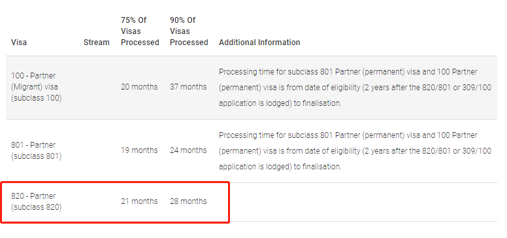
Task: Click subclass 100 additional information text
Action: tap(355, 88)
